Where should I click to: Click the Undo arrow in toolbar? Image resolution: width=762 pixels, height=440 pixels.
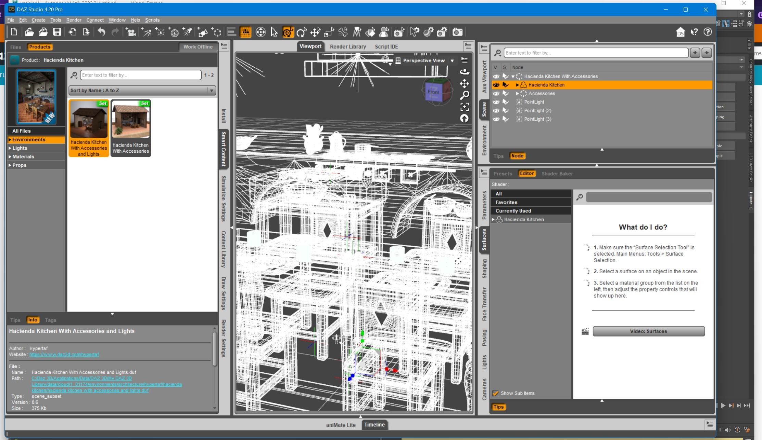coord(101,32)
